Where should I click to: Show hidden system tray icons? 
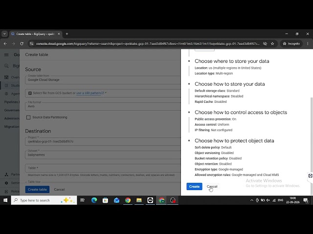pos(252,200)
